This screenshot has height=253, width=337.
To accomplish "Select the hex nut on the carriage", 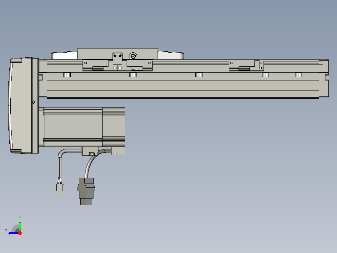I will pos(133,56).
